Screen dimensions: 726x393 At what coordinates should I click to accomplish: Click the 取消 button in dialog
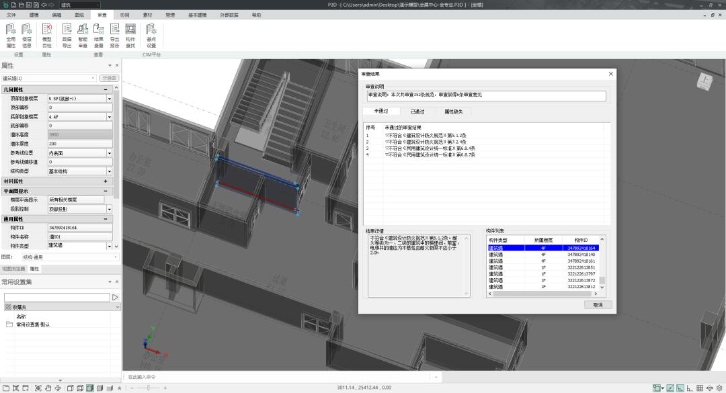point(598,304)
